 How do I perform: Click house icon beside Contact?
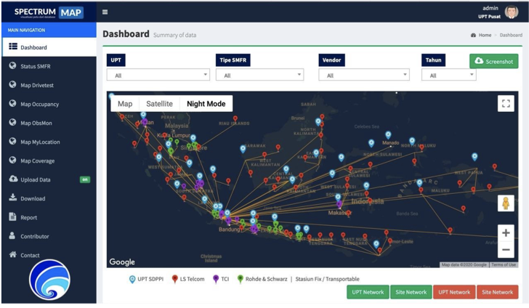pyautogui.click(x=13, y=254)
